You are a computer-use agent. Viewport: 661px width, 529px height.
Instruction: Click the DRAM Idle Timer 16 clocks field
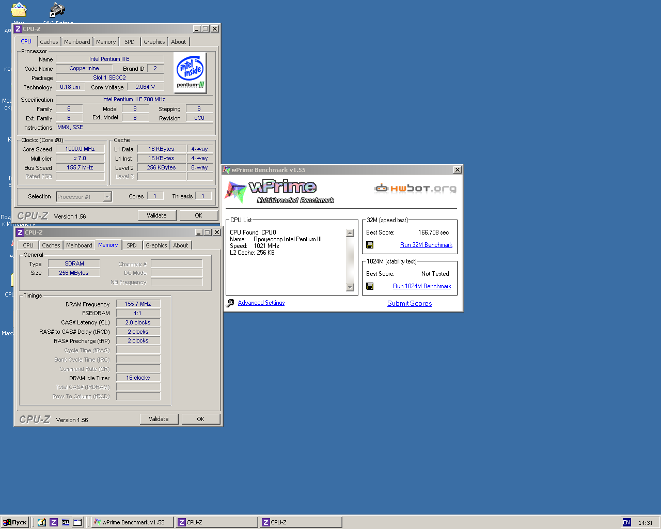(138, 378)
